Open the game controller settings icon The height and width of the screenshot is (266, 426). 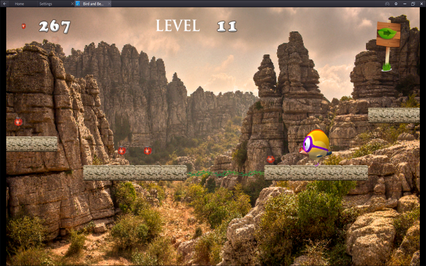(x=387, y=4)
